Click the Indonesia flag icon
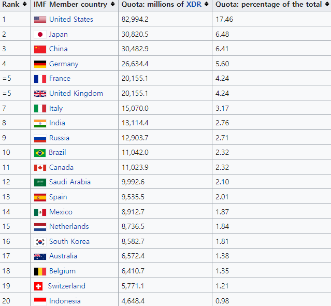 (x=40, y=301)
